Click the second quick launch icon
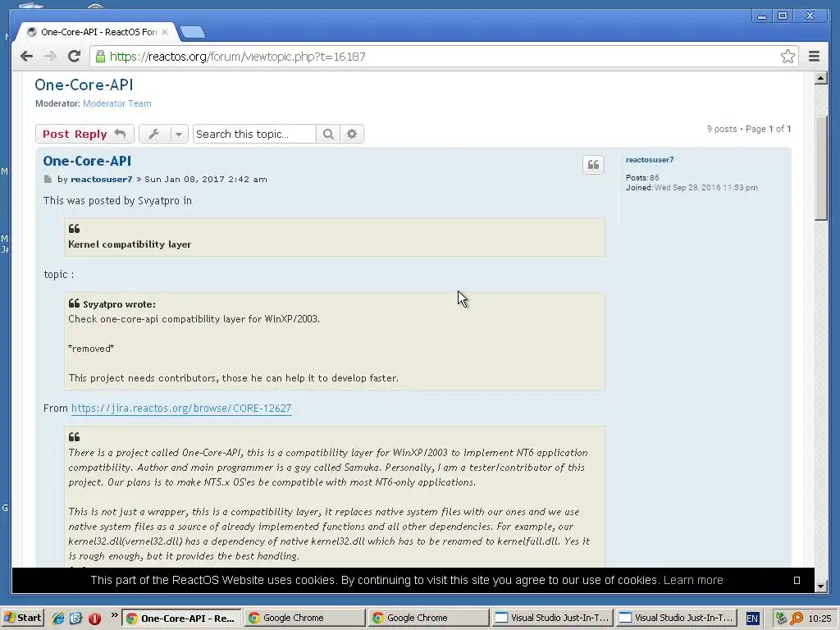The height and width of the screenshot is (630, 840). click(x=75, y=619)
